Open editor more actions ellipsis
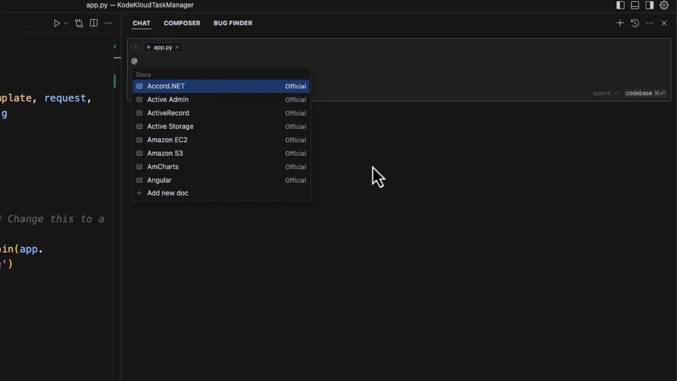Screen dimensions: 677x381 108,23
